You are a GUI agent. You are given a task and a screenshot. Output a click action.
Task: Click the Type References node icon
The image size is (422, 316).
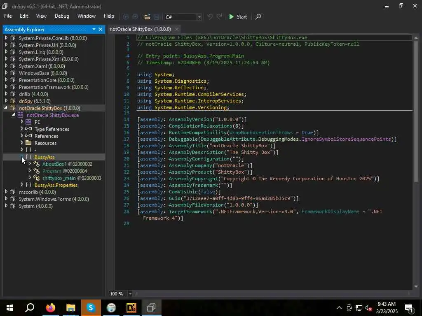tap(28, 129)
